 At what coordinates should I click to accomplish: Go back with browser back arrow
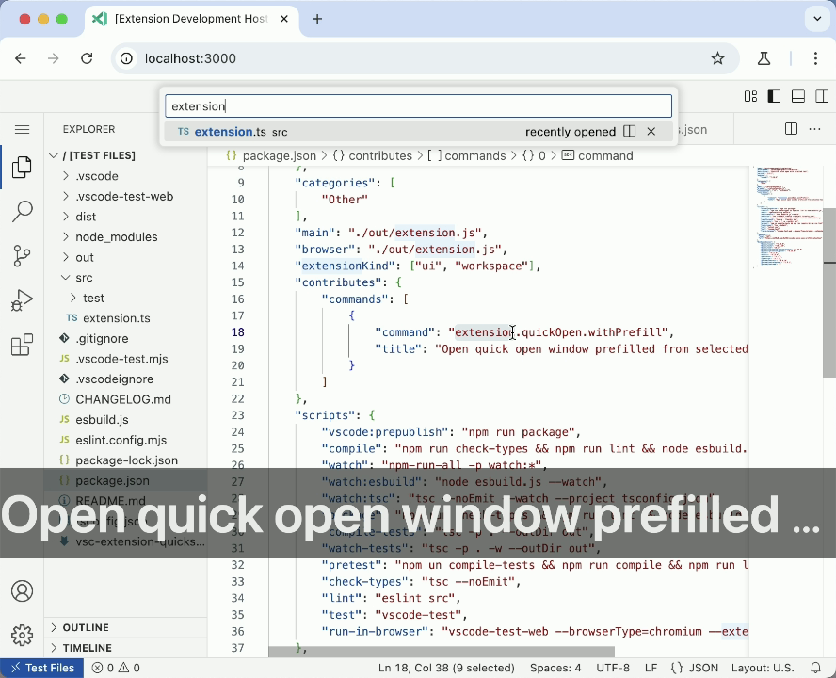click(x=21, y=58)
